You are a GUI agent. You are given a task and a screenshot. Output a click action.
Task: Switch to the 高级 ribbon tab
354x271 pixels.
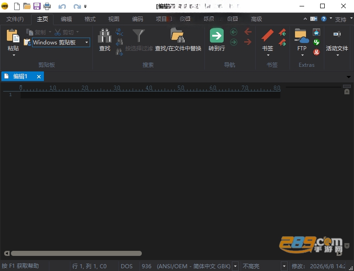(257, 19)
